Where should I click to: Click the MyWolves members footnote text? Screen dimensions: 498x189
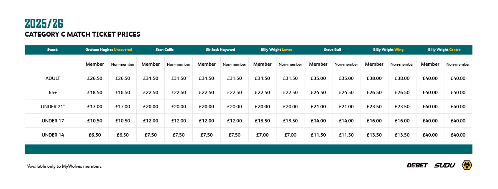pos(64,166)
